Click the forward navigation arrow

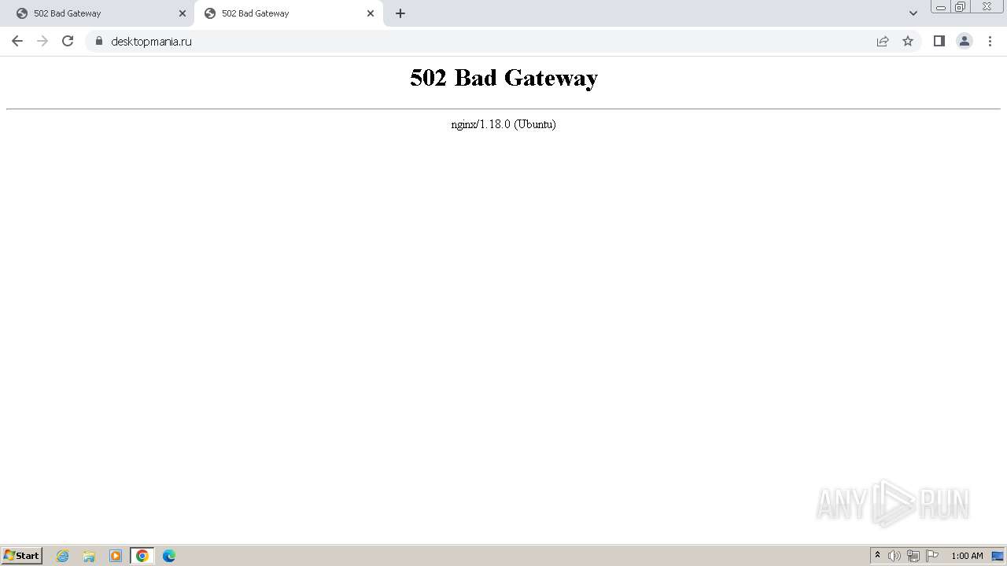(42, 41)
